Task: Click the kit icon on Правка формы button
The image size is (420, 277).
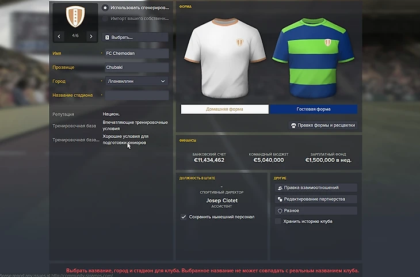Action: [x=293, y=125]
